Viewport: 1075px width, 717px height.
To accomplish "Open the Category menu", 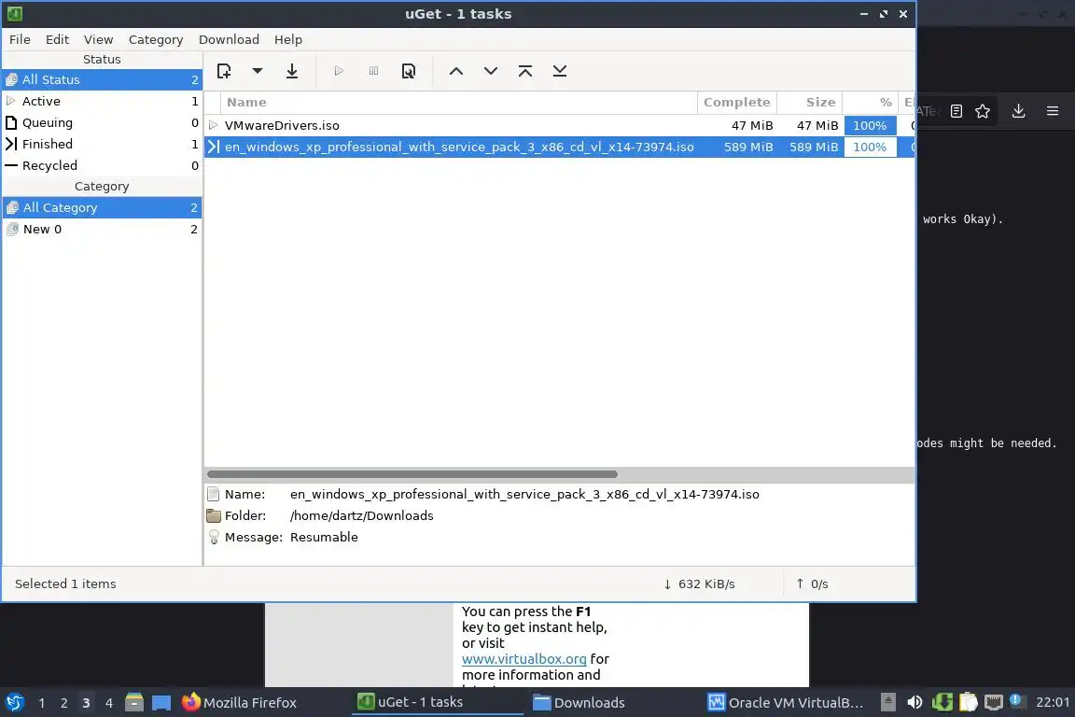I will [x=156, y=40].
